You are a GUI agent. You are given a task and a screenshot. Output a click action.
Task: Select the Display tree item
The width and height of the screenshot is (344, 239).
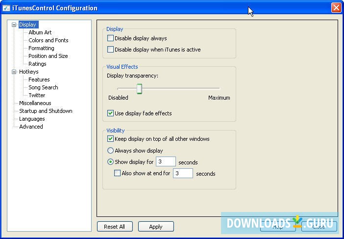click(x=27, y=25)
